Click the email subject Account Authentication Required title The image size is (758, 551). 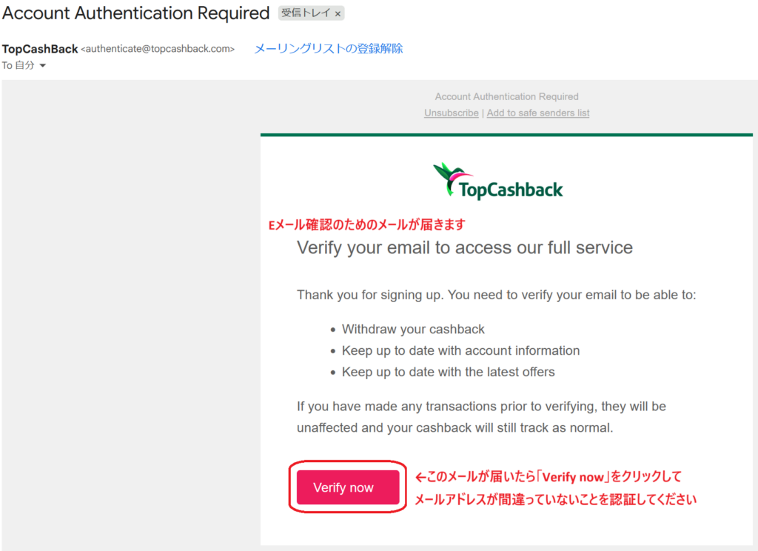click(x=136, y=13)
